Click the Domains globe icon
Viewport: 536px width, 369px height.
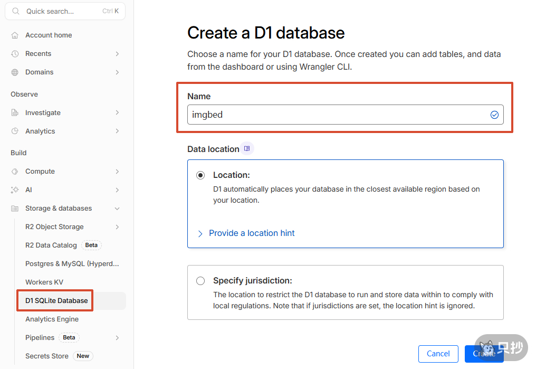pos(15,72)
